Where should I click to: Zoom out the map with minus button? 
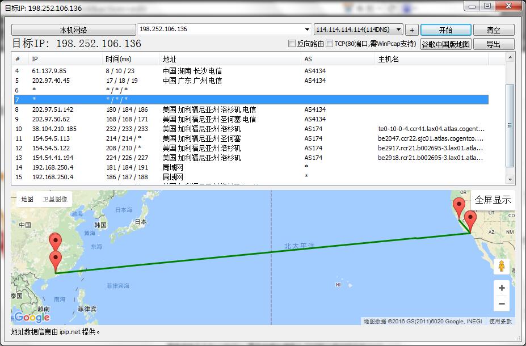tap(501, 304)
